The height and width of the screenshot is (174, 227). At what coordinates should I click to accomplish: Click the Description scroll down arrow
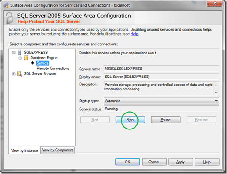[x=216, y=92]
